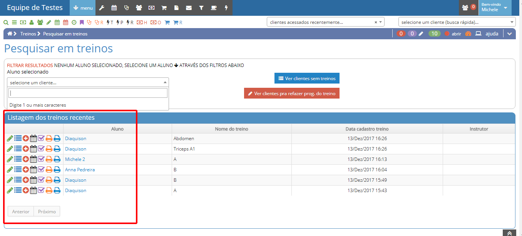
Task: Click purple checkbox icon in Michele 2 row
Action: tap(41, 159)
